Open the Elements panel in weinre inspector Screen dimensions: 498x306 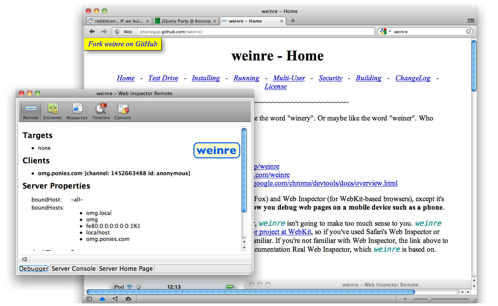(52, 111)
